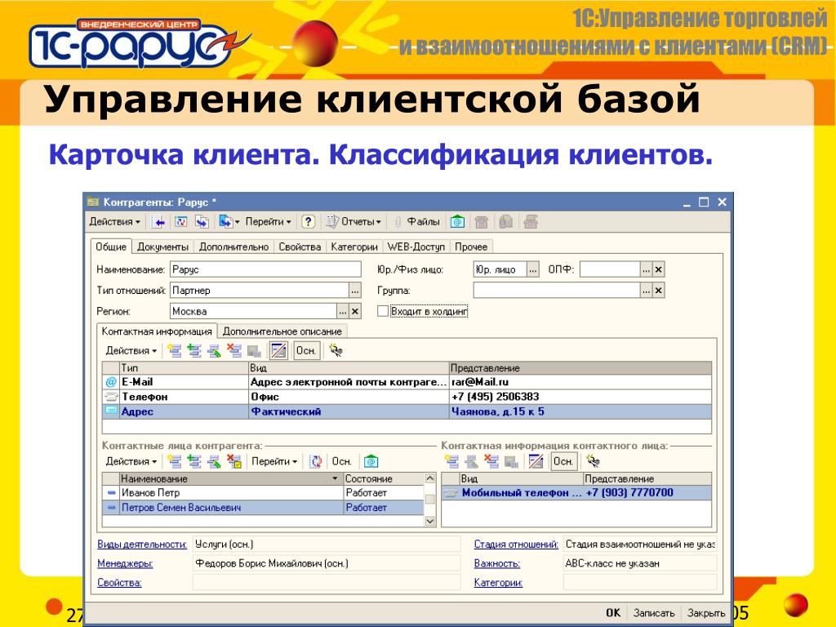Open the Важность link
Viewport: 836px width, 627px height.
(x=497, y=563)
